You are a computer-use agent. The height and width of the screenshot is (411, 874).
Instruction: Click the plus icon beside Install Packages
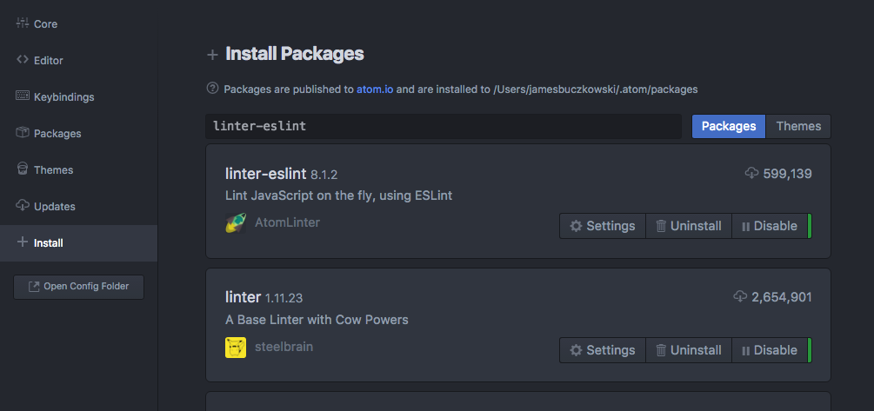point(212,55)
